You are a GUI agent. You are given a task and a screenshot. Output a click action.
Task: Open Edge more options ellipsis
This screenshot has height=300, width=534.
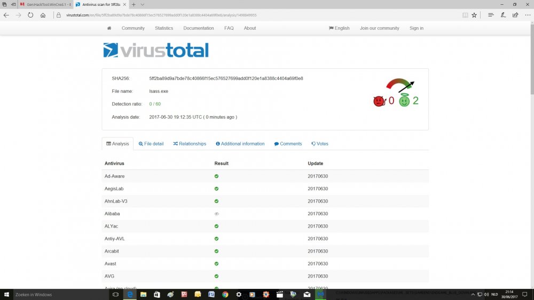tap(528, 15)
